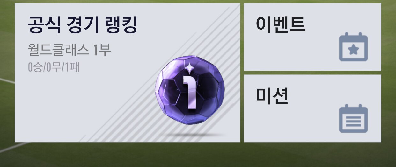The height and width of the screenshot is (167, 396).
Task: Open the official match ranking card
Action: [127, 73]
